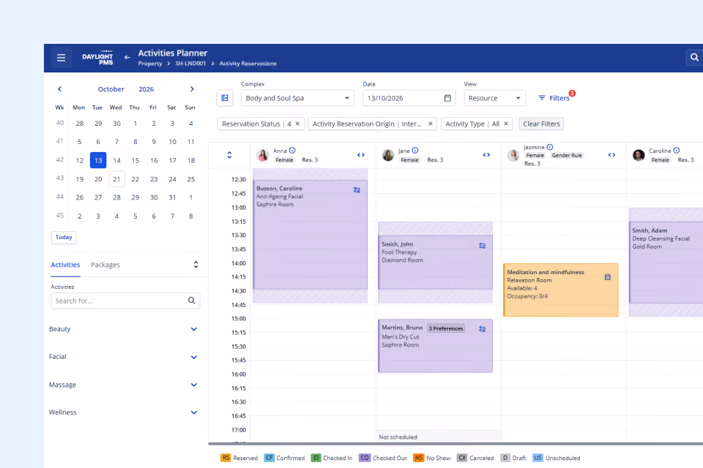Open View dropdown set to Resource
This screenshot has height=468, width=703.
pos(494,98)
